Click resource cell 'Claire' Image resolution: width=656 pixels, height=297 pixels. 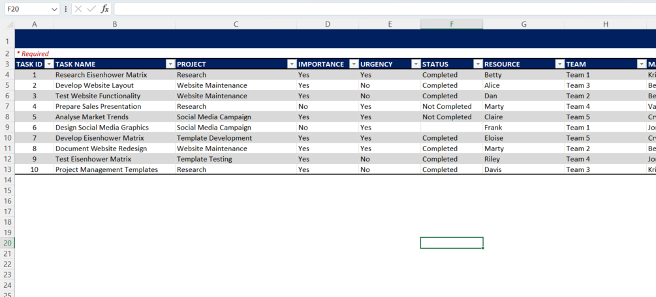click(523, 117)
